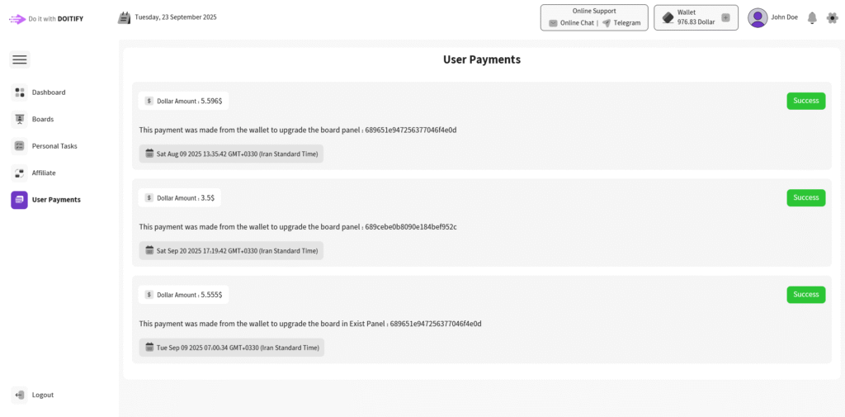The image size is (845, 417).
Task: Click the calendar icon beside the header date
Action: (x=125, y=17)
